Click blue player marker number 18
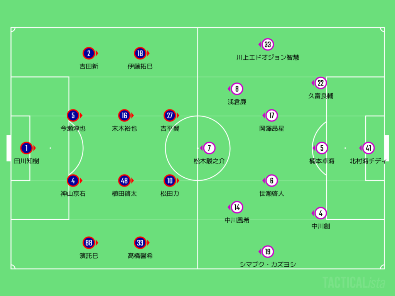 coord(140,53)
